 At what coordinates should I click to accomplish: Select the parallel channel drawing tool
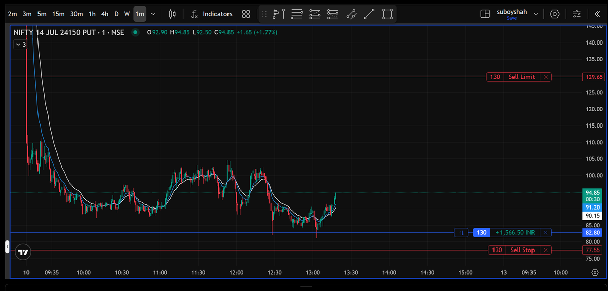[351, 14]
